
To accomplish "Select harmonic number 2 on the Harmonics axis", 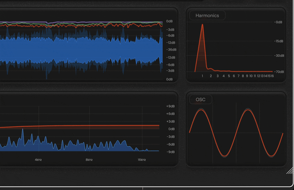I will click(211, 76).
